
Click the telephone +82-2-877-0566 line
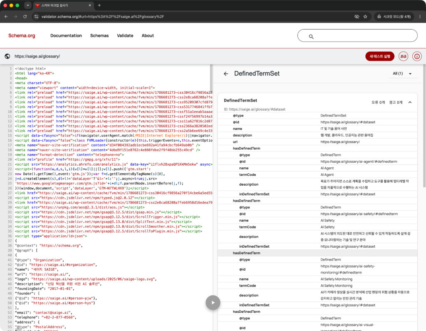pos(46,317)
